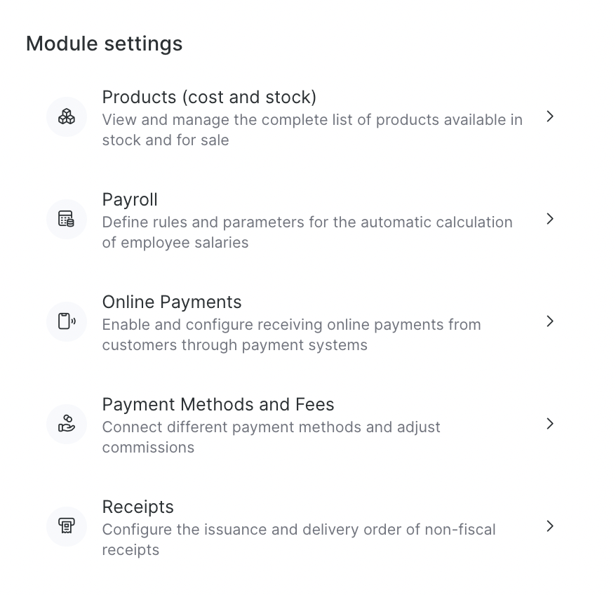
Task: Click the non-fiscal receipts description
Action: click(x=299, y=540)
